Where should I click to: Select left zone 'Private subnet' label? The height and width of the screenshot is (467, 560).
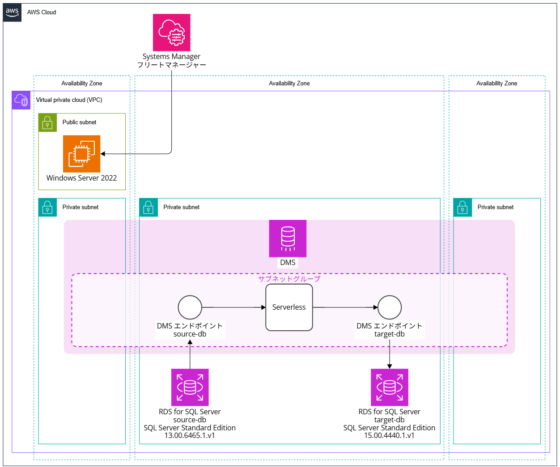coord(81,207)
